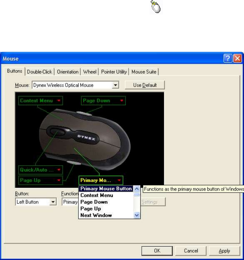The width and height of the screenshot is (244, 260).
Task: Click the Use Default button
Action: point(145,85)
